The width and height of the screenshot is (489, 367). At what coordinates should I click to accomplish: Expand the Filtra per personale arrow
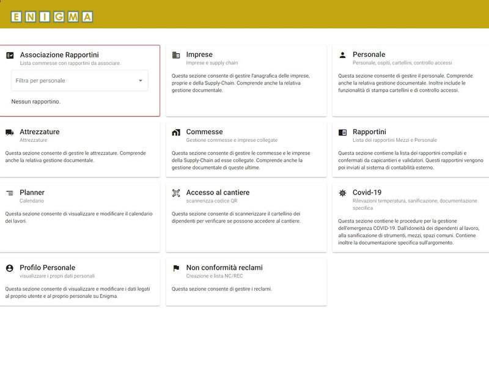point(141,81)
